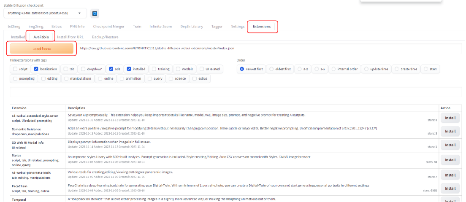Toggle the ads tag checkbox

coord(111,69)
